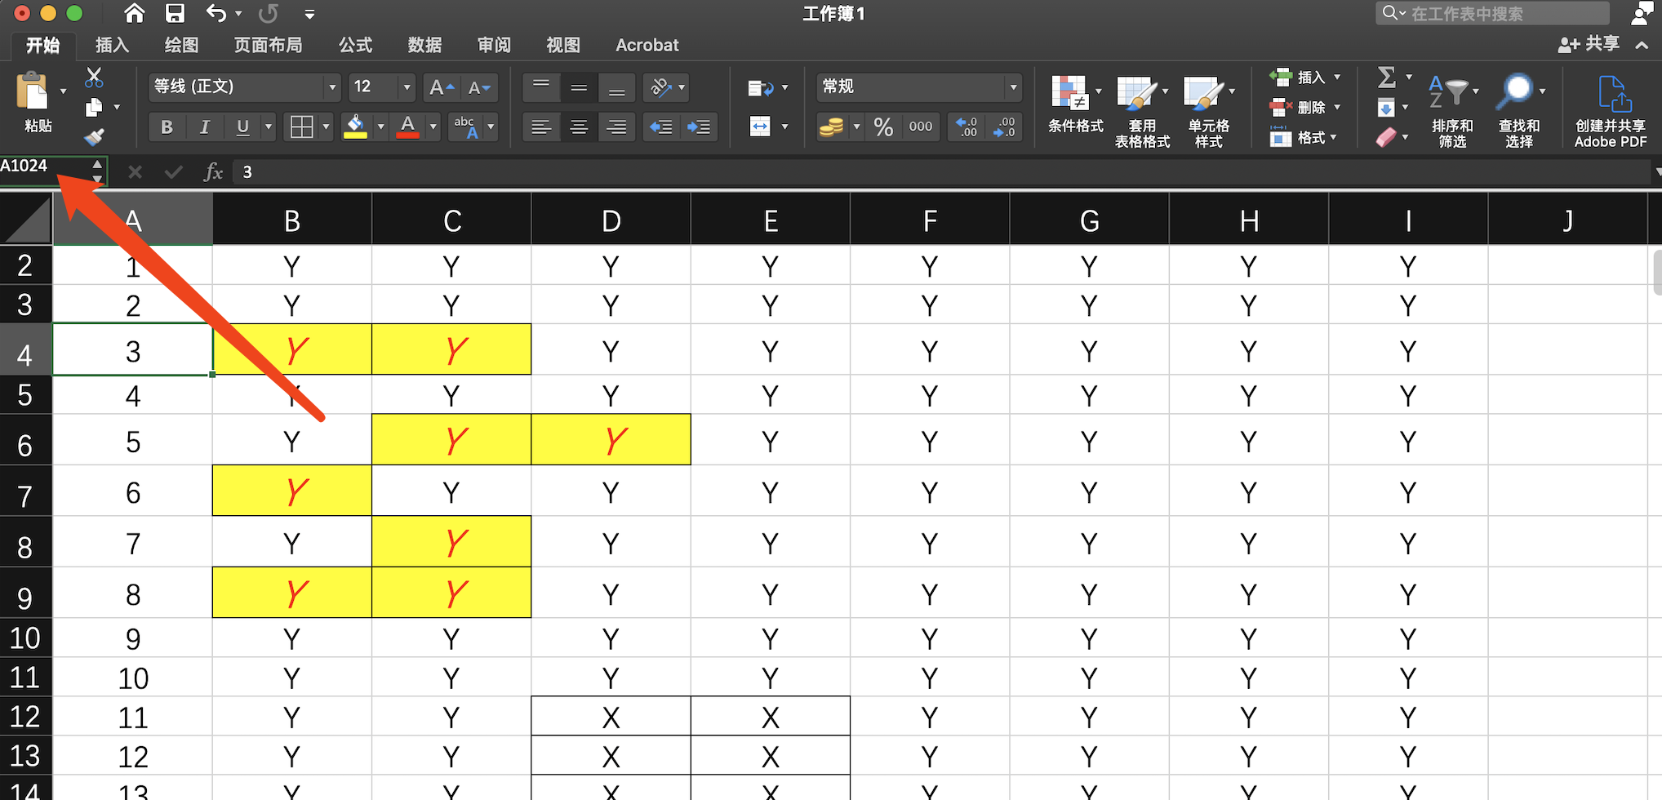Pick a fill color from the bucket swatch

tap(357, 127)
